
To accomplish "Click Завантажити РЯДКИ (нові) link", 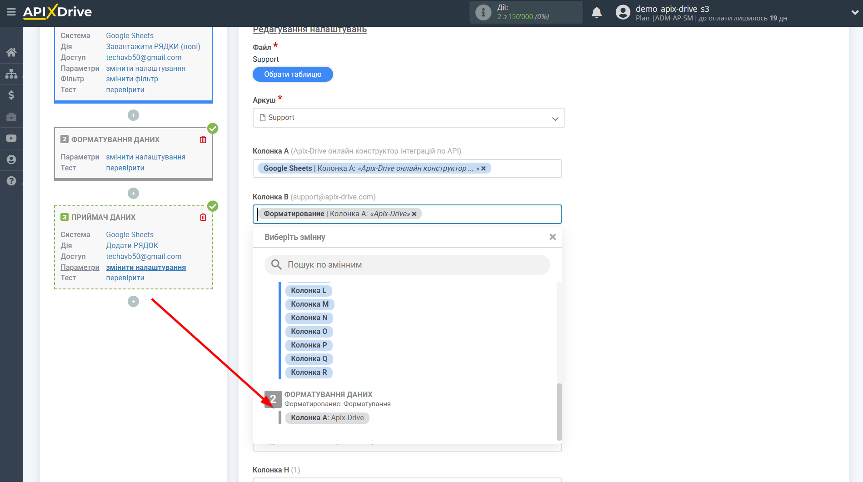I will 153,47.
